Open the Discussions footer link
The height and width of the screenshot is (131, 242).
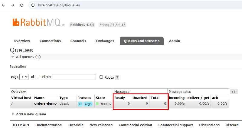(x=209, y=125)
